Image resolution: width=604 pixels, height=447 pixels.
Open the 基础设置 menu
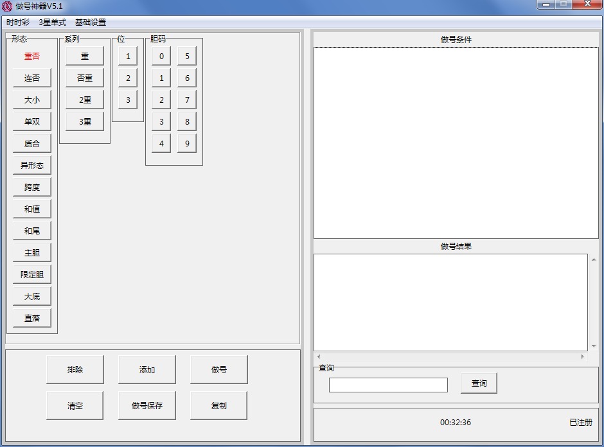coord(91,22)
